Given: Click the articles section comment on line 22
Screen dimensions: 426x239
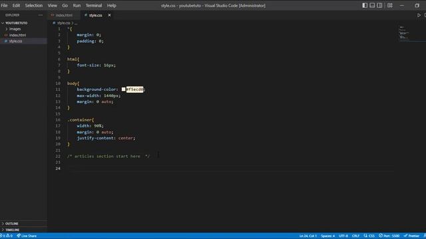Looking at the screenshot, I should [108, 157].
